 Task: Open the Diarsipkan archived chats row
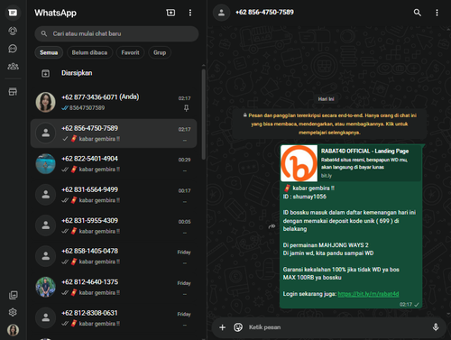(x=114, y=73)
